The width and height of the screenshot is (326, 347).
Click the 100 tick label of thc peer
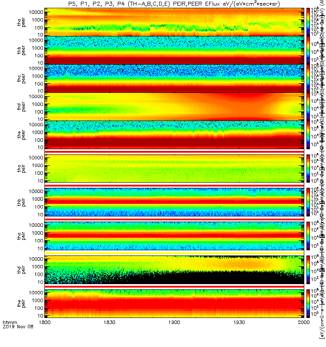point(39,84)
